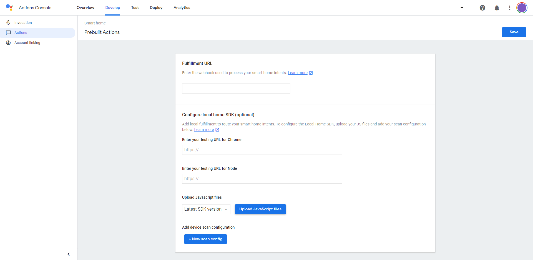The image size is (533, 260).
Task: Click the New scan config button
Action: [x=205, y=239]
